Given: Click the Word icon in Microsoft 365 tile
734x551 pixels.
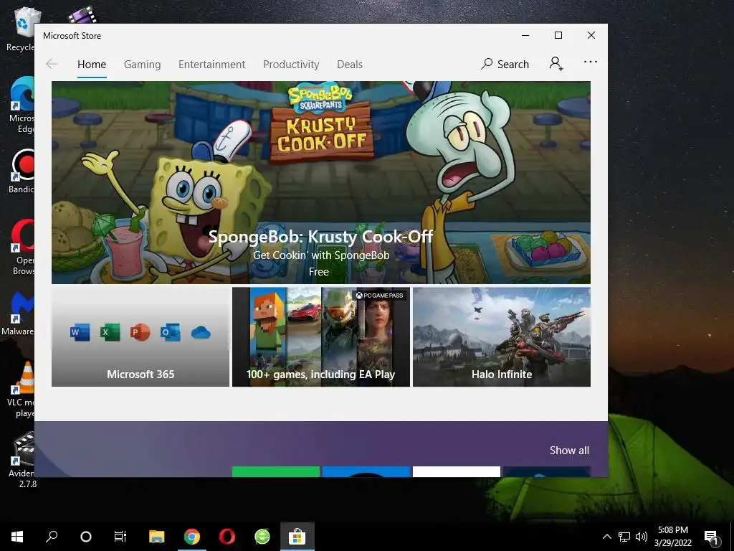Looking at the screenshot, I should [80, 333].
